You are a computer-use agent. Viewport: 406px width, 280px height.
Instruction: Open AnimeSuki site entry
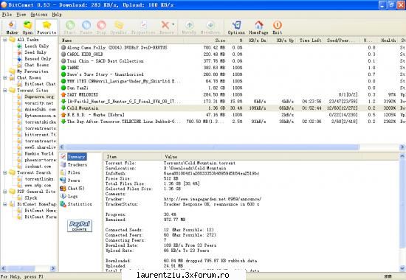click(40, 109)
